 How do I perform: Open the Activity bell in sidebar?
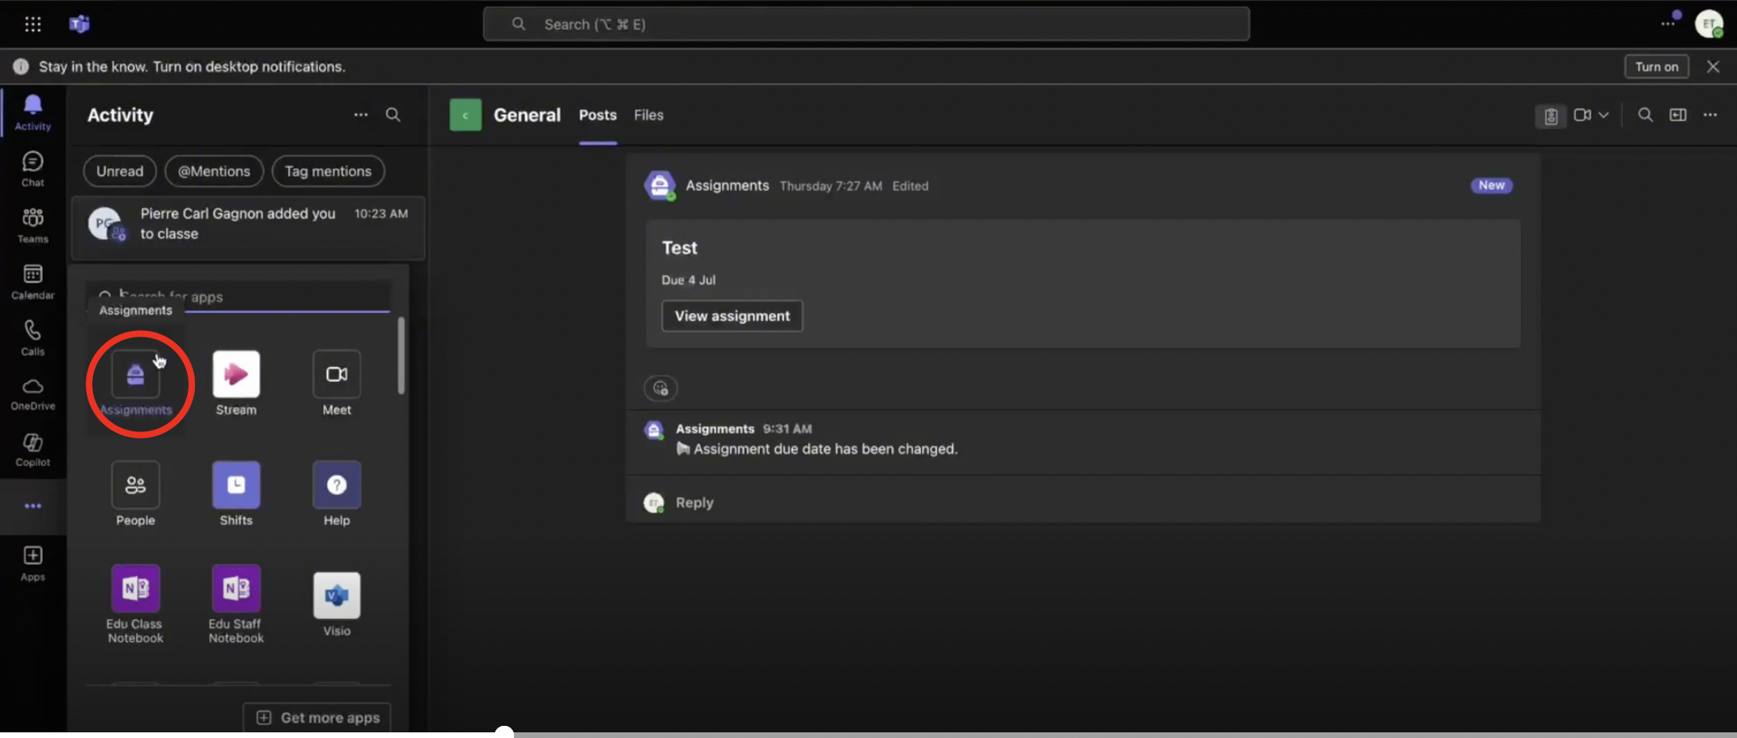32,112
